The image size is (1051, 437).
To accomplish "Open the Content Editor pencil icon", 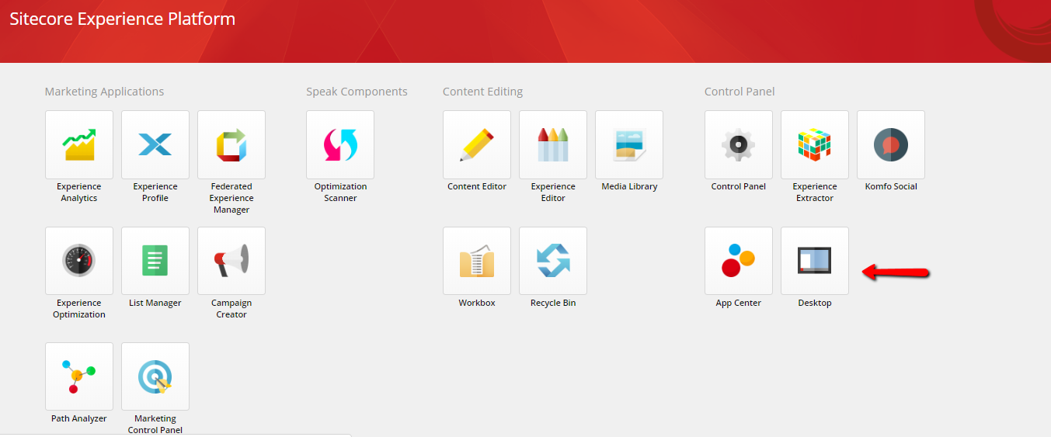I will click(x=477, y=144).
